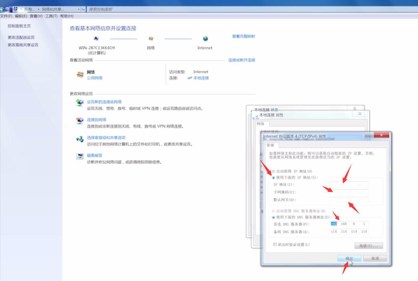Open the 查看(V) menu
This screenshot has width=418, height=281.
click(x=36, y=16)
